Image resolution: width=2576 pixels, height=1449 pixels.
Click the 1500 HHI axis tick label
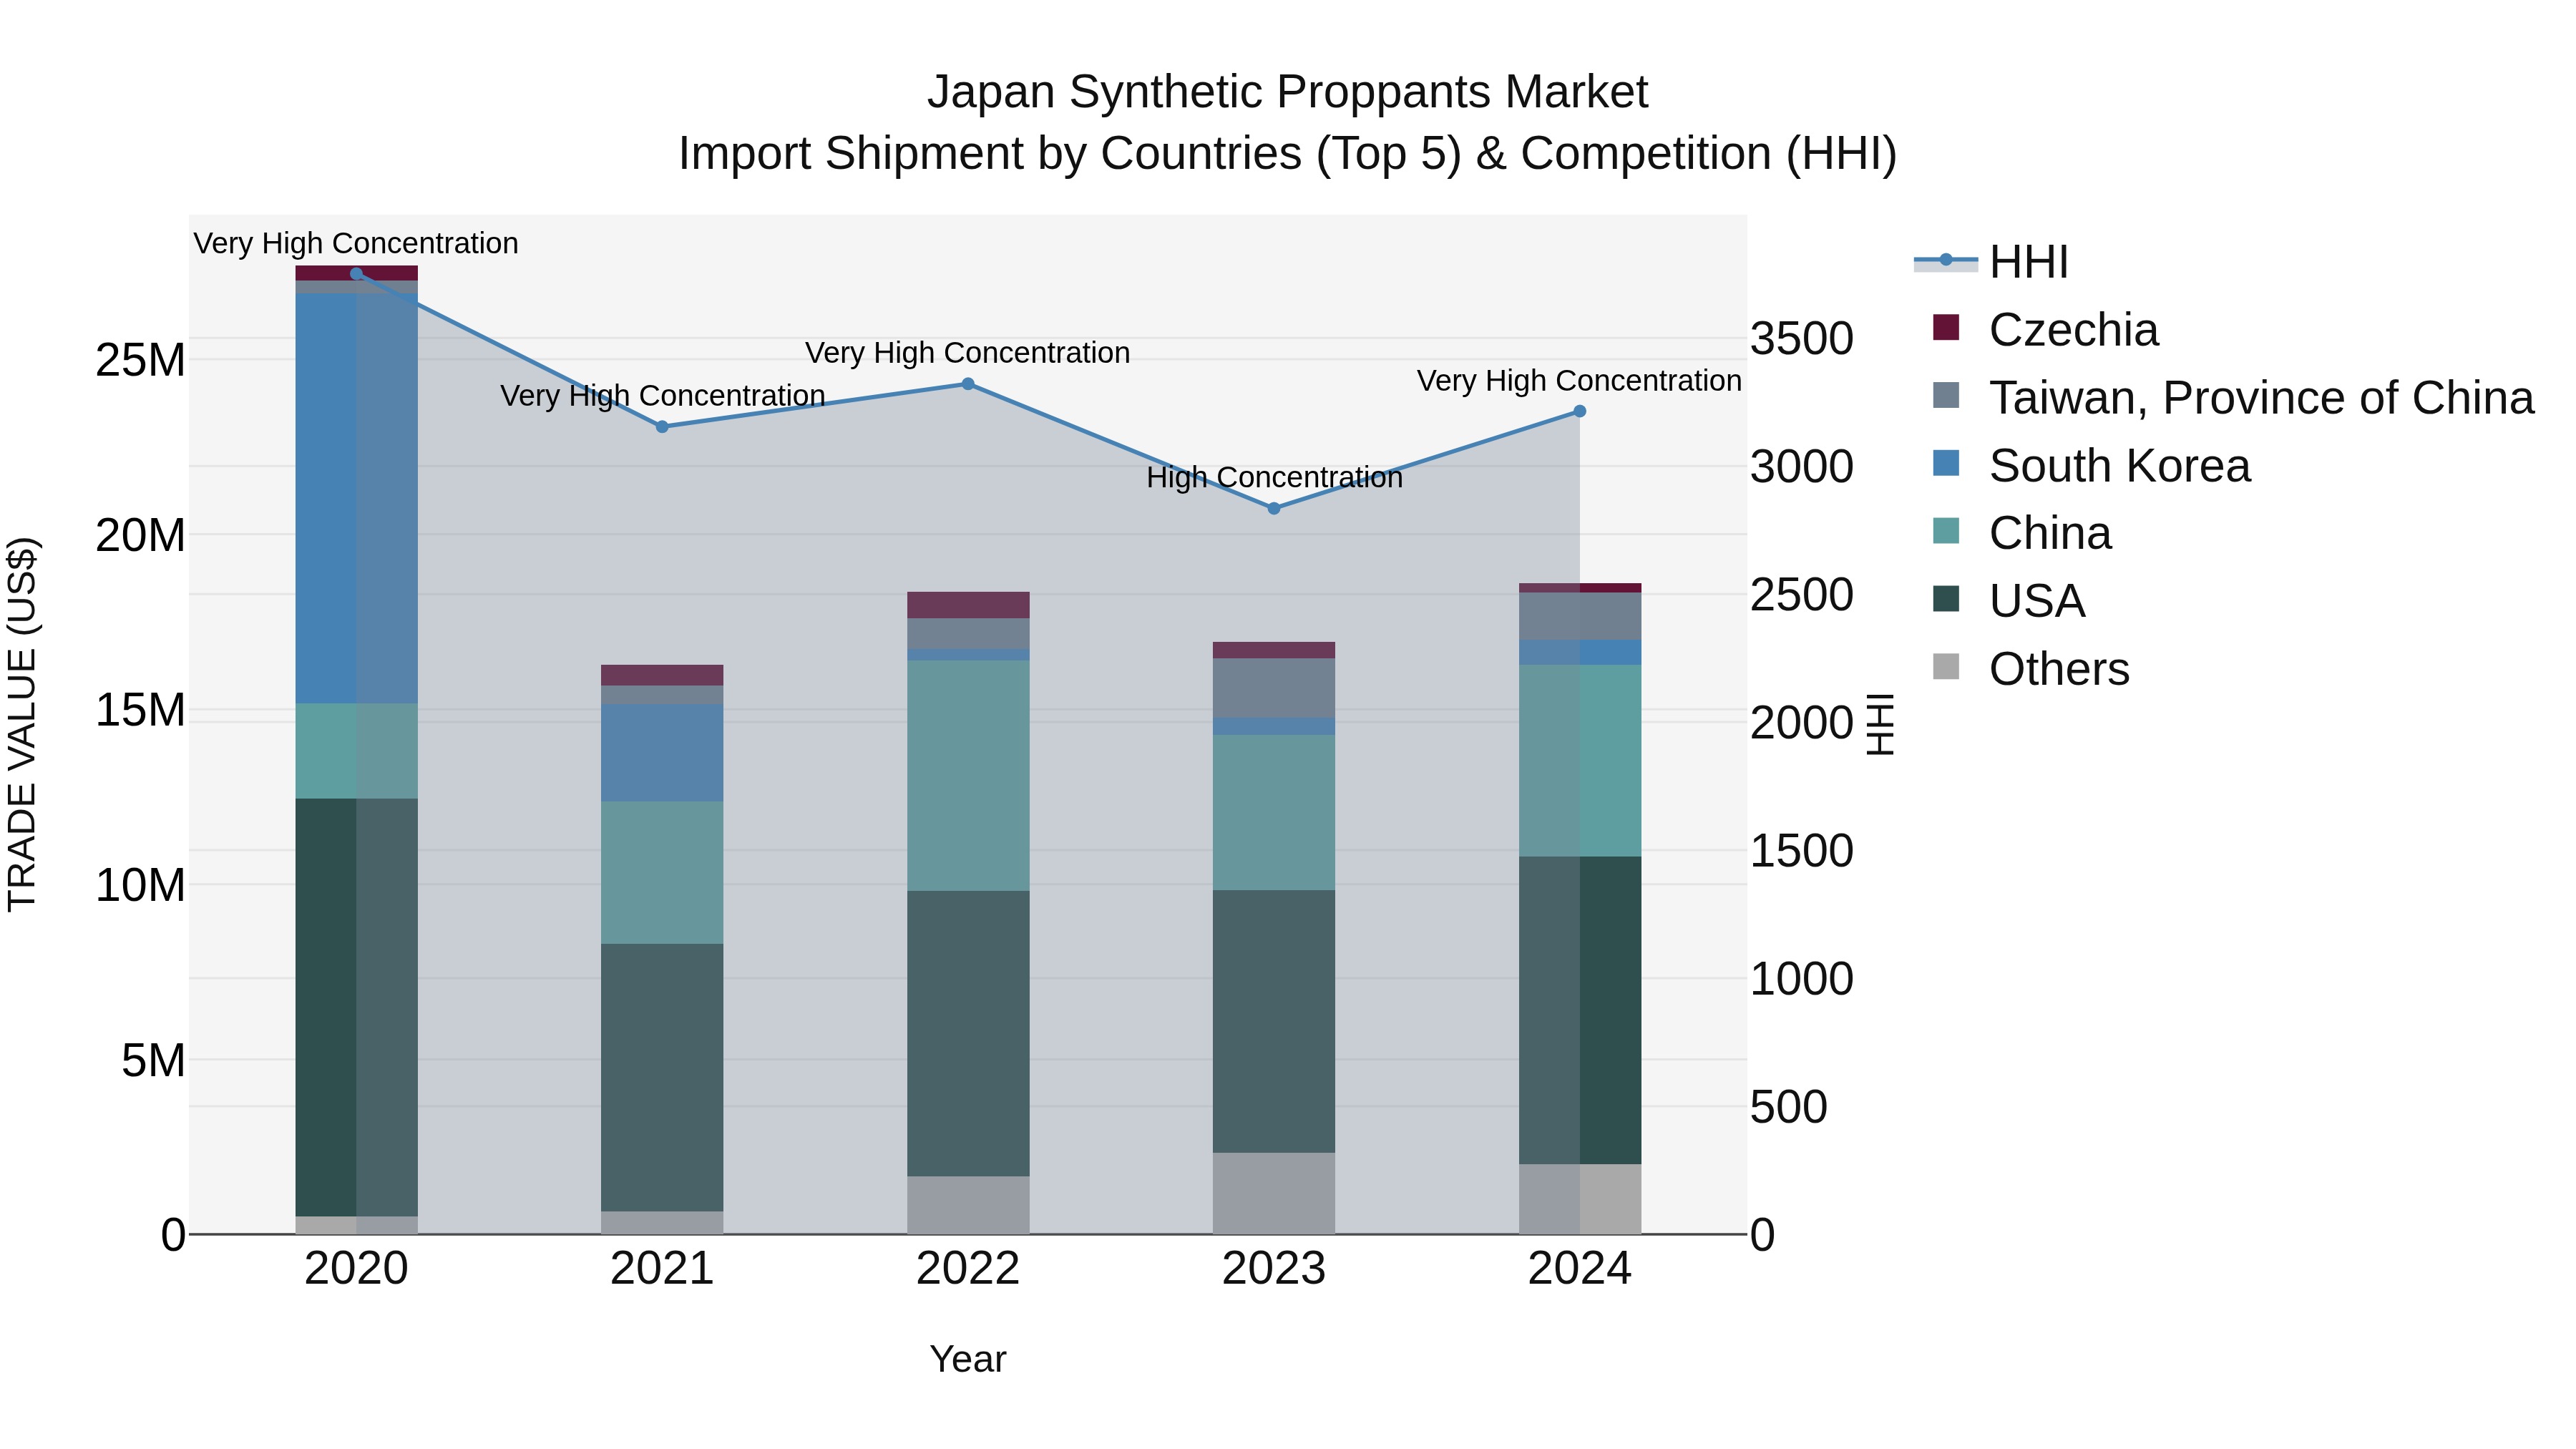(1802, 851)
